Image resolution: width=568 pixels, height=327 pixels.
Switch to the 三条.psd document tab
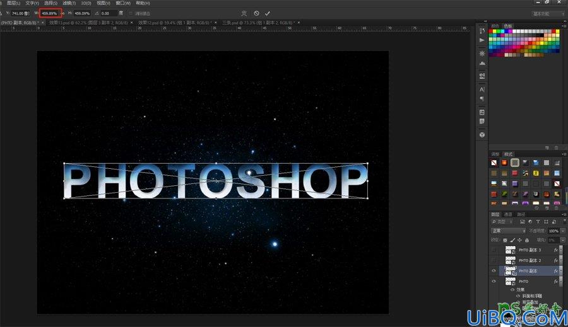pos(259,23)
